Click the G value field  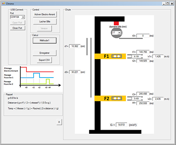[121, 125]
